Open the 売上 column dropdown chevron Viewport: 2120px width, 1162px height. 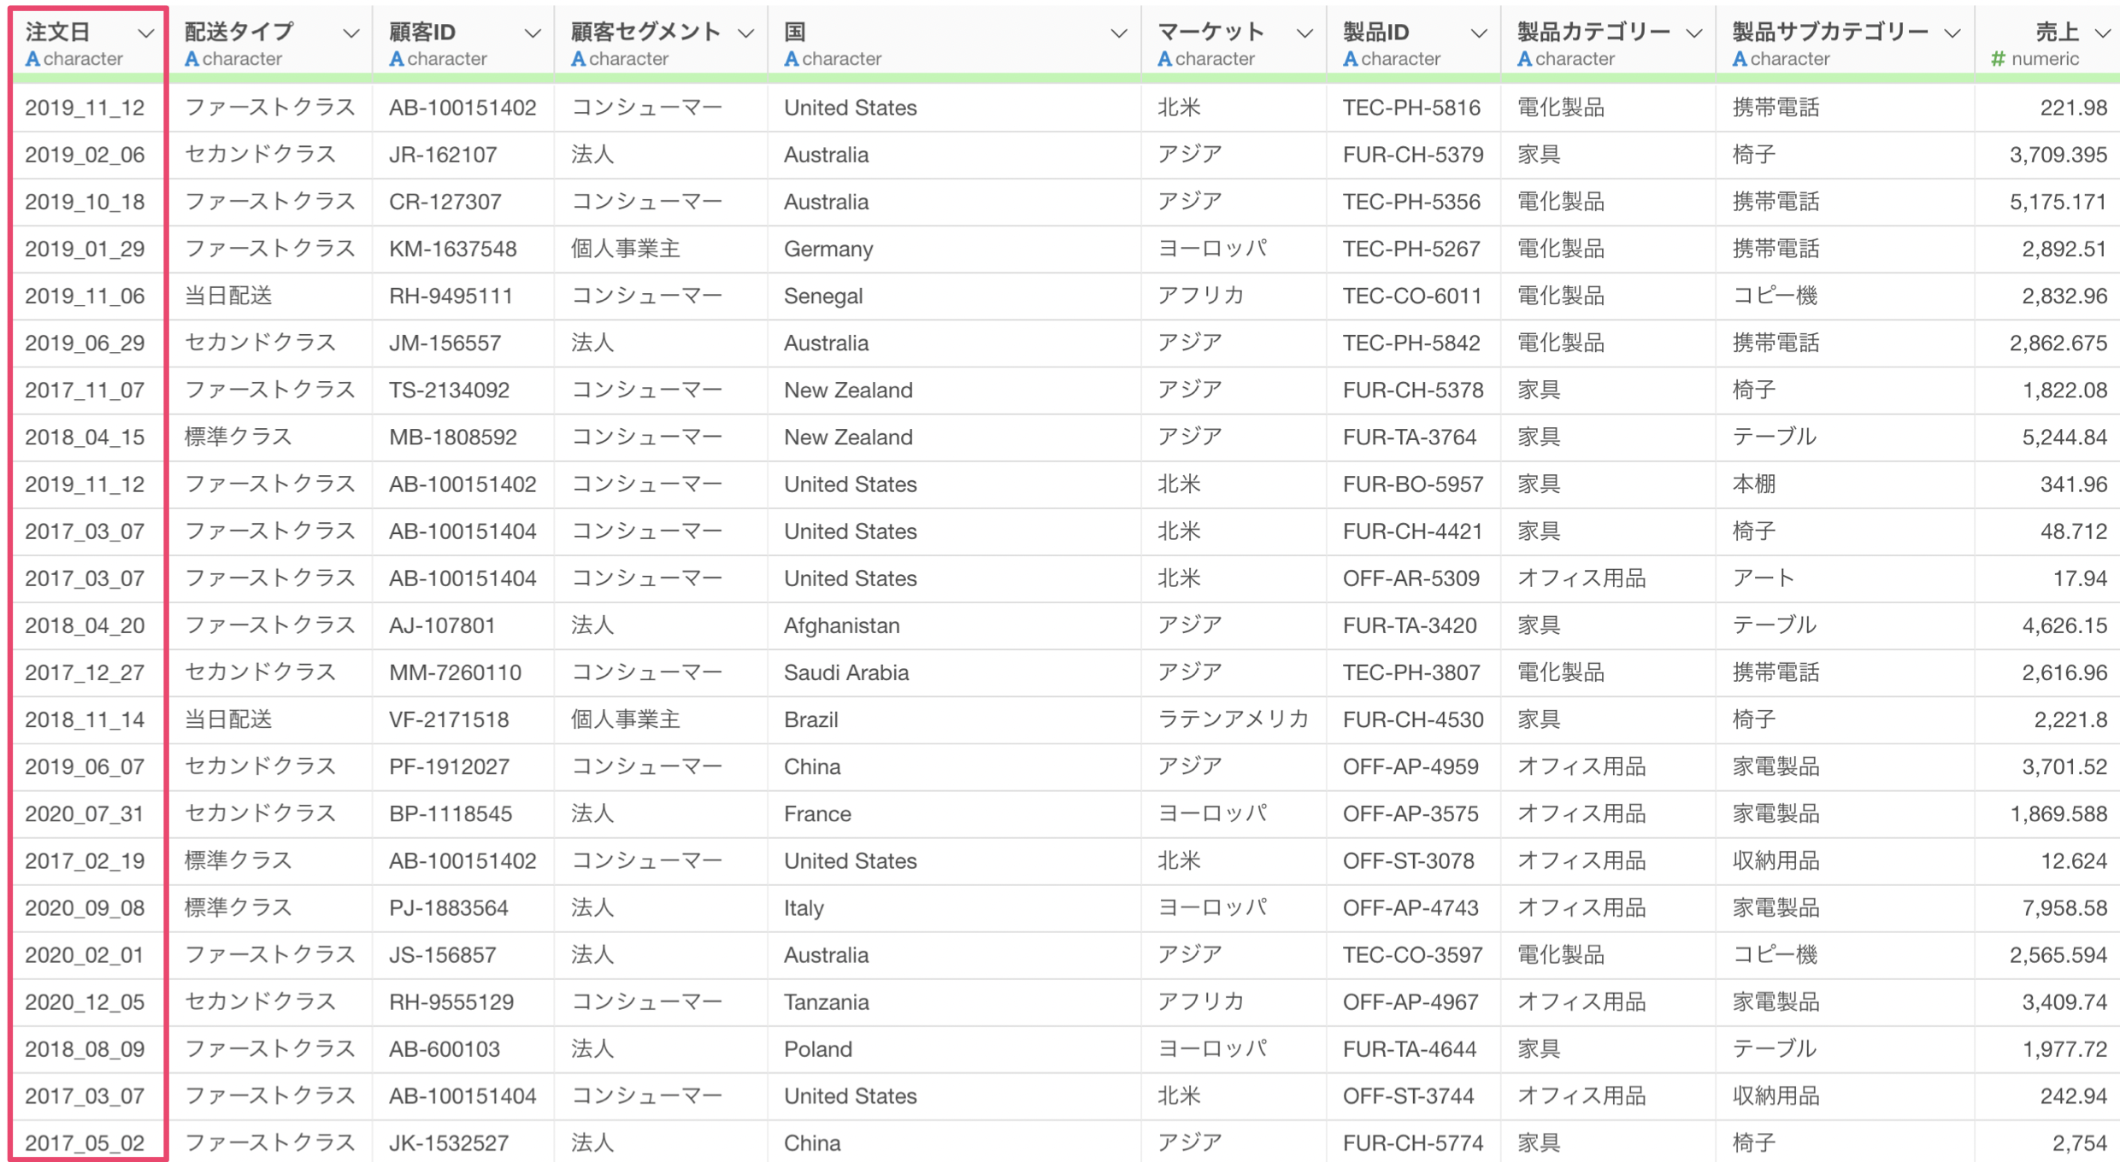pyautogui.click(x=2103, y=33)
